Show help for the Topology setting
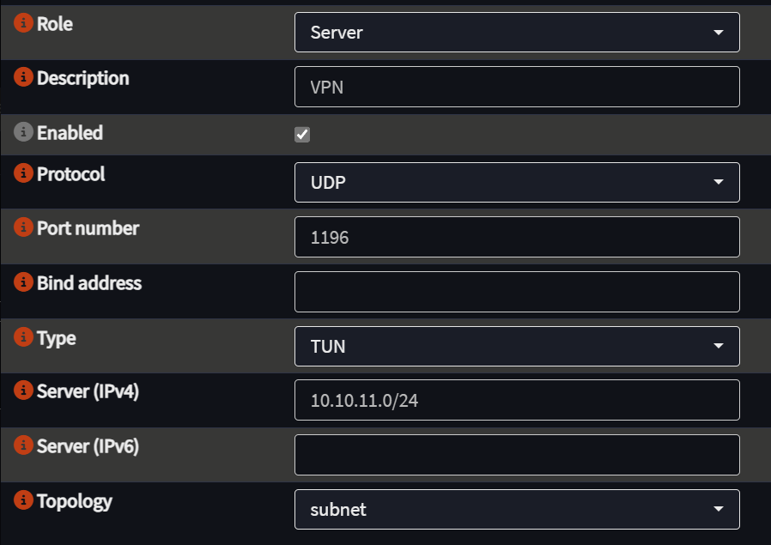The height and width of the screenshot is (545, 771). point(23,500)
